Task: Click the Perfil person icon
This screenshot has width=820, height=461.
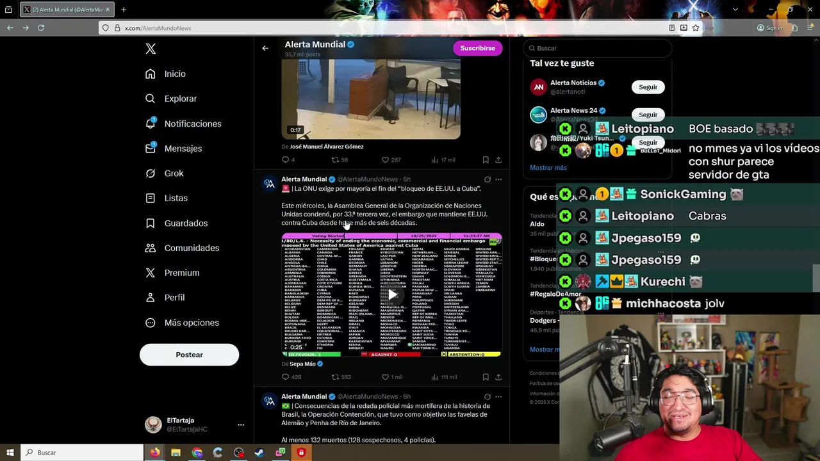Action: click(x=151, y=298)
